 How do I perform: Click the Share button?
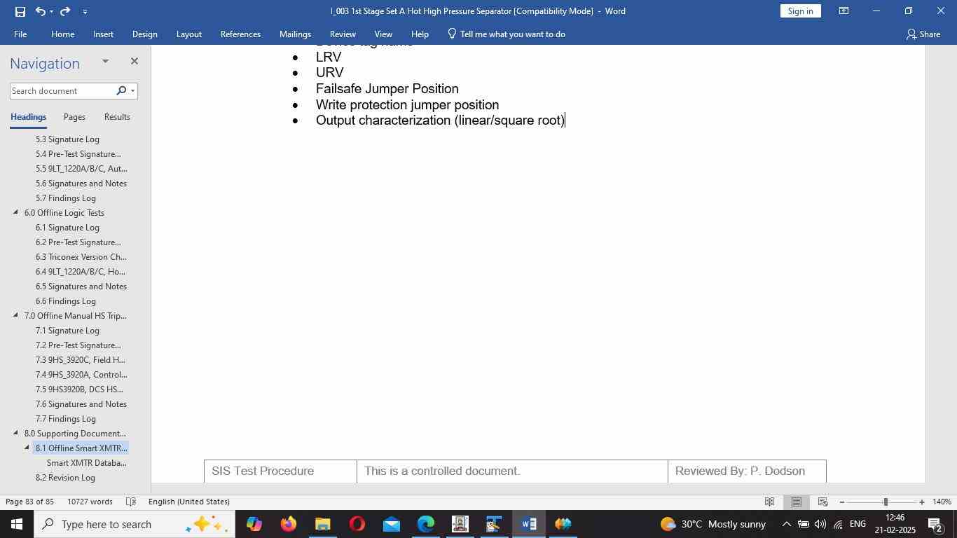[x=923, y=34]
